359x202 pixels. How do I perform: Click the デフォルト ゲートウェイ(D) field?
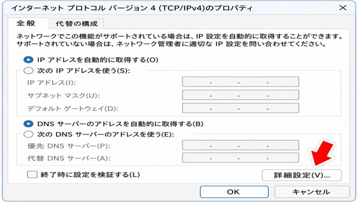pos(240,108)
